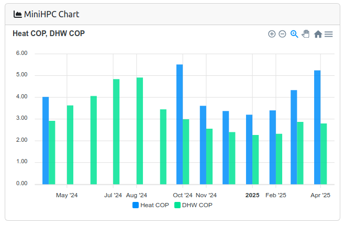Click the green bar above Jul '24

[116, 131]
